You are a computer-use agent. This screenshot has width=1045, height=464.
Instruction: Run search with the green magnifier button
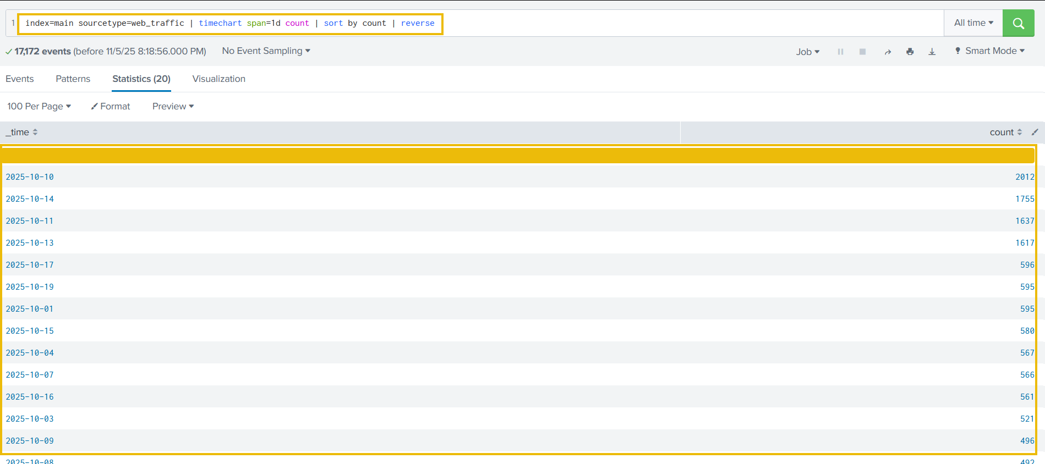(x=1018, y=23)
